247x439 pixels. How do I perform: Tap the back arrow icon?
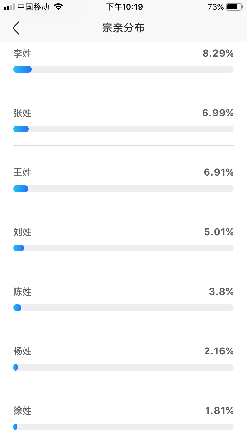click(16, 28)
